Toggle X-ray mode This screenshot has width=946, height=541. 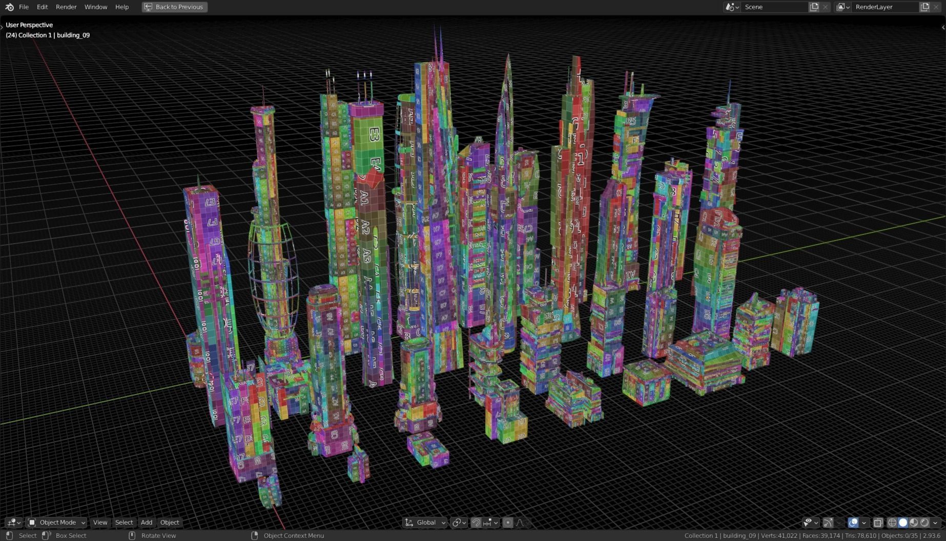coord(878,523)
